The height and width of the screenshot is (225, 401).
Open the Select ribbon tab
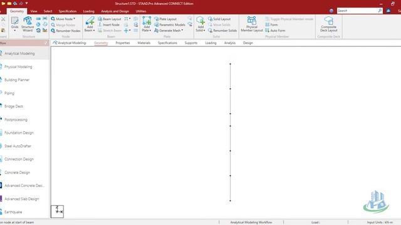(48, 11)
